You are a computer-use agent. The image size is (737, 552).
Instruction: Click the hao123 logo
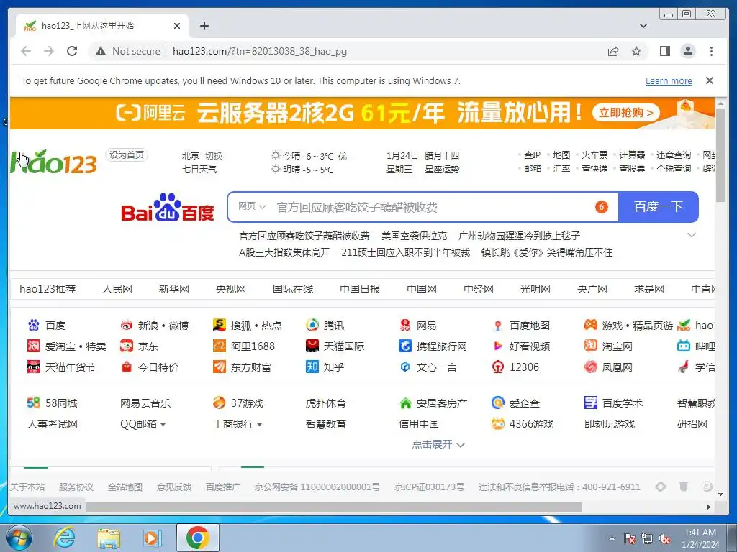click(53, 162)
